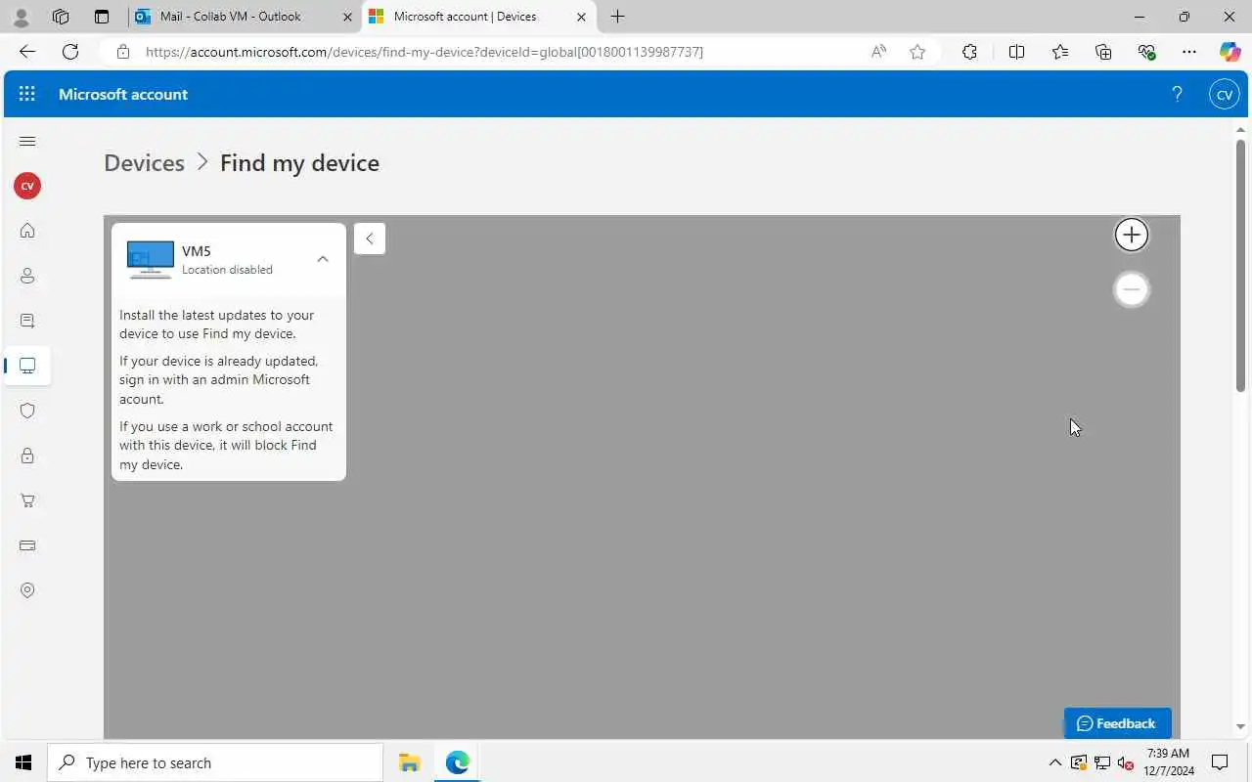Zoom out on the map

1132,289
